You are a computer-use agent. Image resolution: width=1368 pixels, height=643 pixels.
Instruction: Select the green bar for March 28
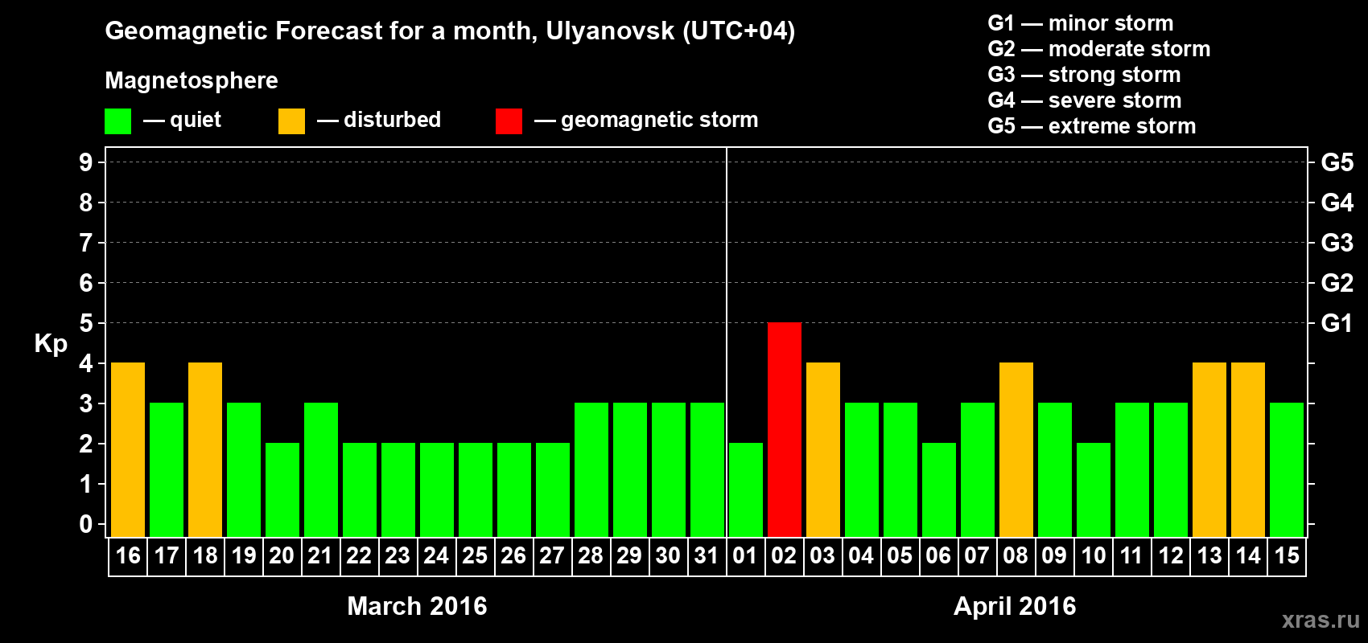click(x=591, y=469)
